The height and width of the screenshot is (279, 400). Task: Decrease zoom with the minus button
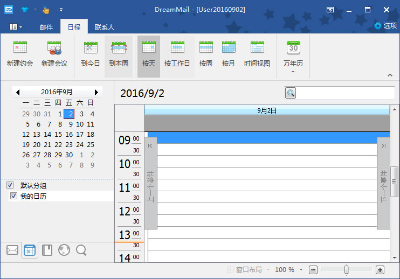point(313,270)
